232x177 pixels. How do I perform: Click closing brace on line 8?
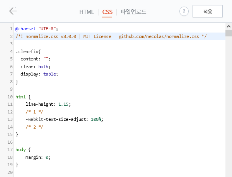17,82
